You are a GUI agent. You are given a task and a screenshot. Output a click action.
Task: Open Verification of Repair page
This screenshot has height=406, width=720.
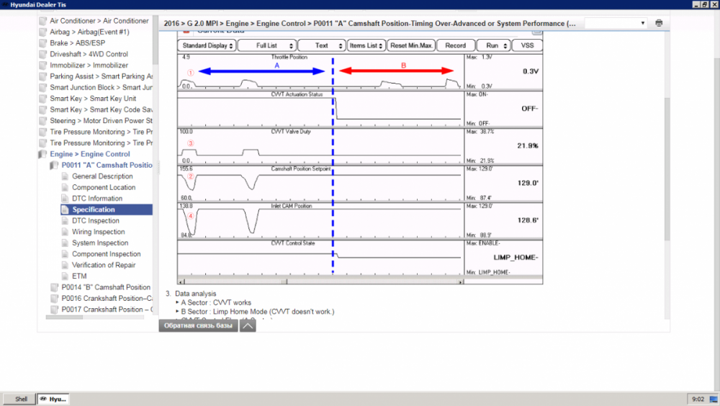click(104, 265)
